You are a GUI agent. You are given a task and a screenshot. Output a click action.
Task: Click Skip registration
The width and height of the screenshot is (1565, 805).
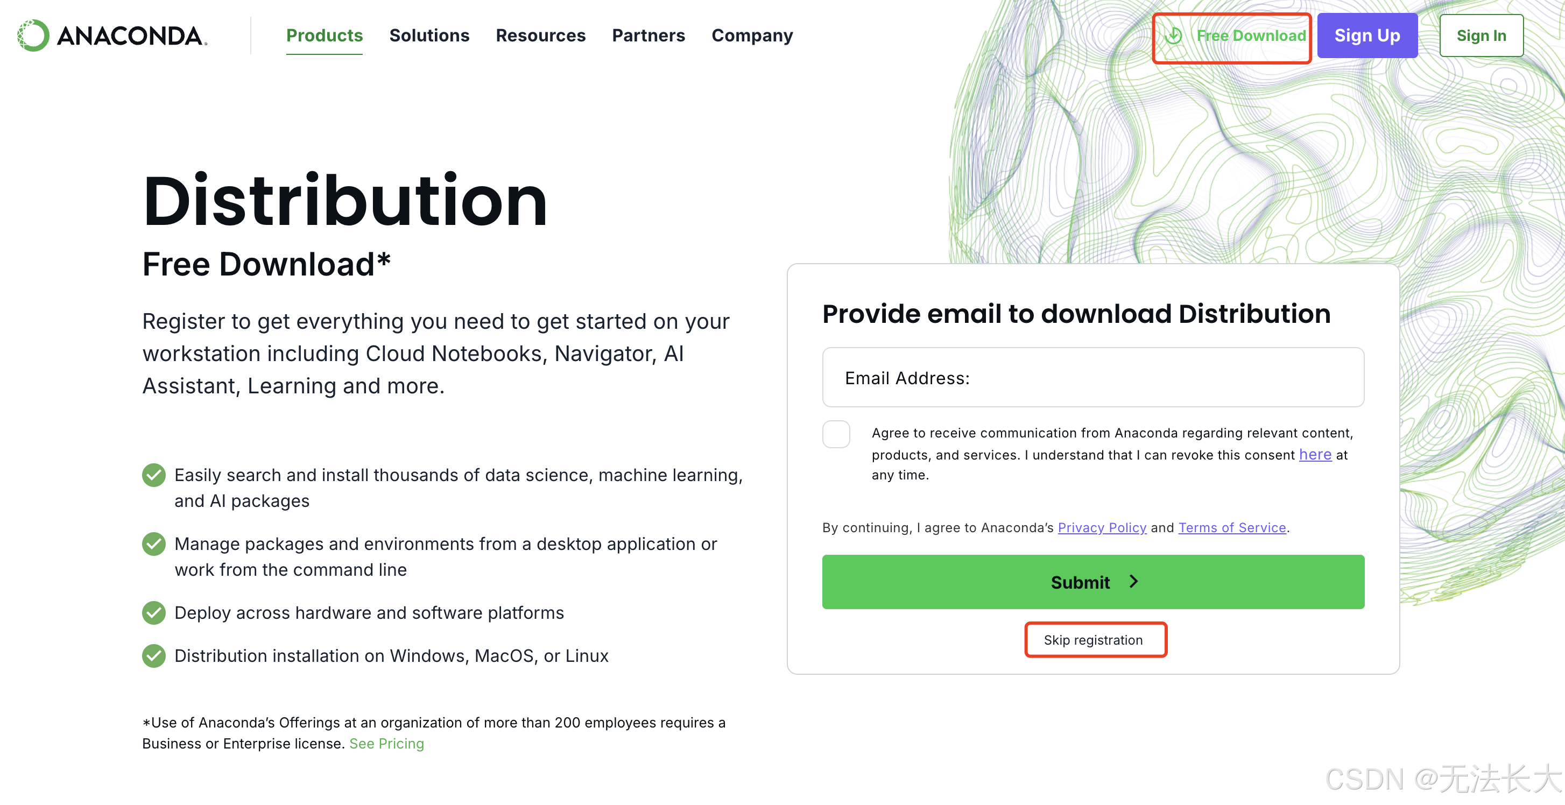pyautogui.click(x=1093, y=640)
